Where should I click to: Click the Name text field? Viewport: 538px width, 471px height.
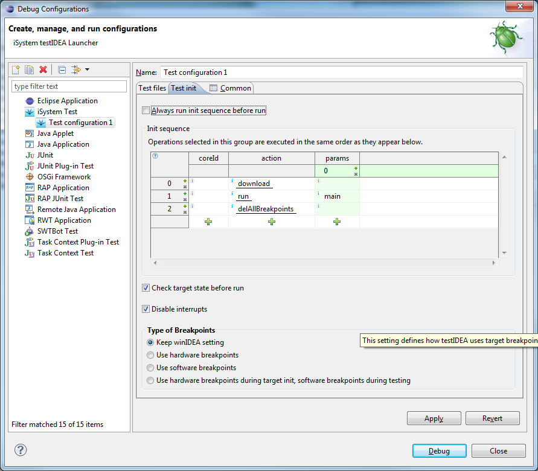tap(341, 72)
